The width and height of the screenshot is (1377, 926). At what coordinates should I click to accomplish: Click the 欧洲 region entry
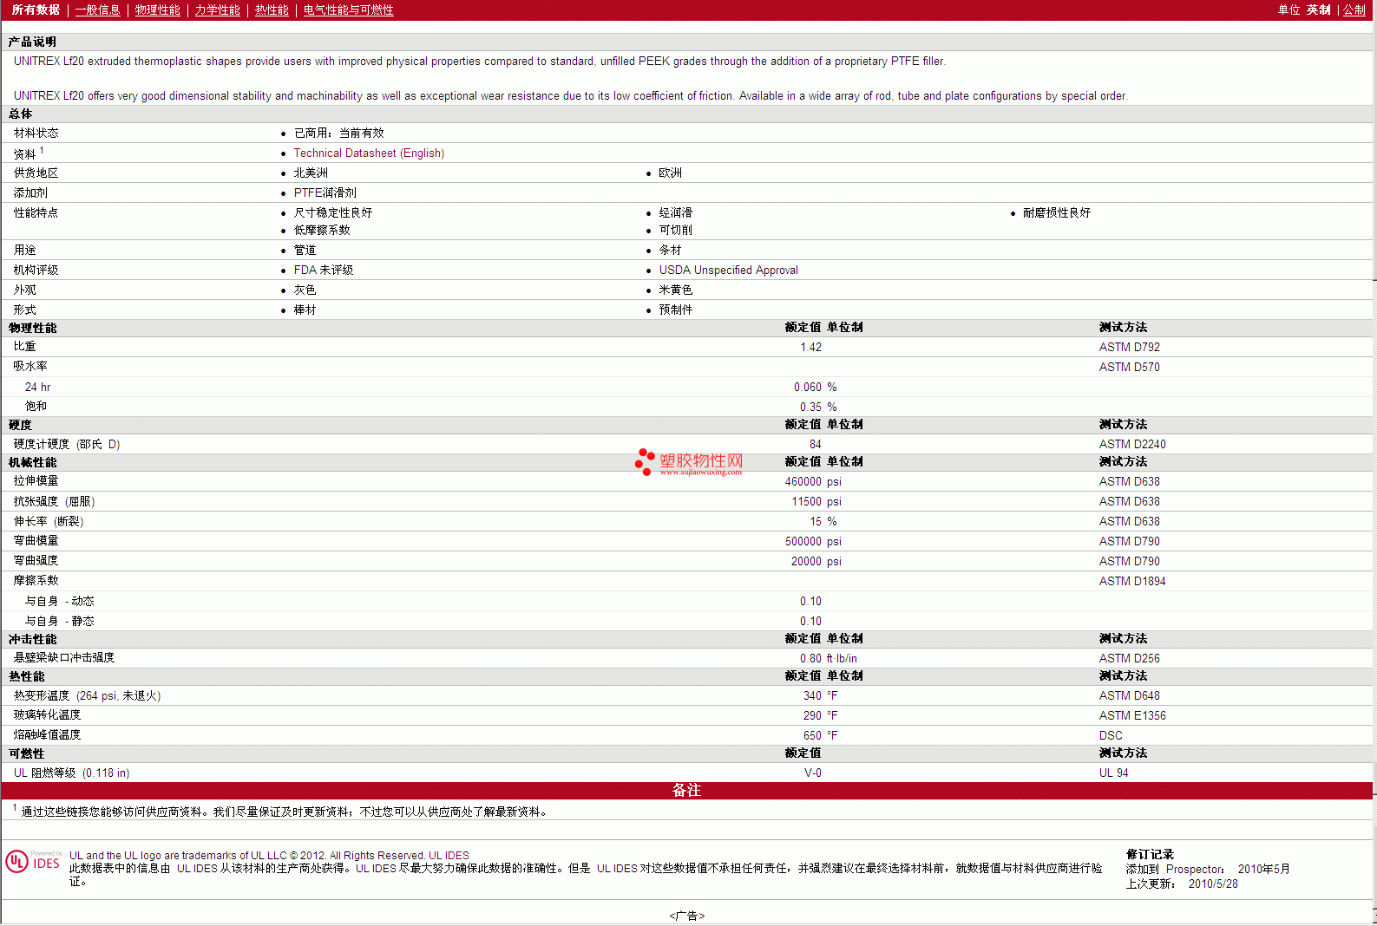(670, 173)
